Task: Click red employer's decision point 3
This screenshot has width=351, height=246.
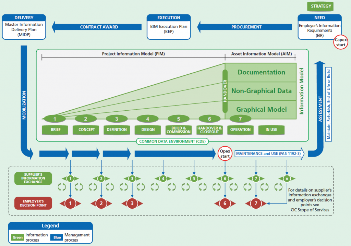Action: pos(132,204)
